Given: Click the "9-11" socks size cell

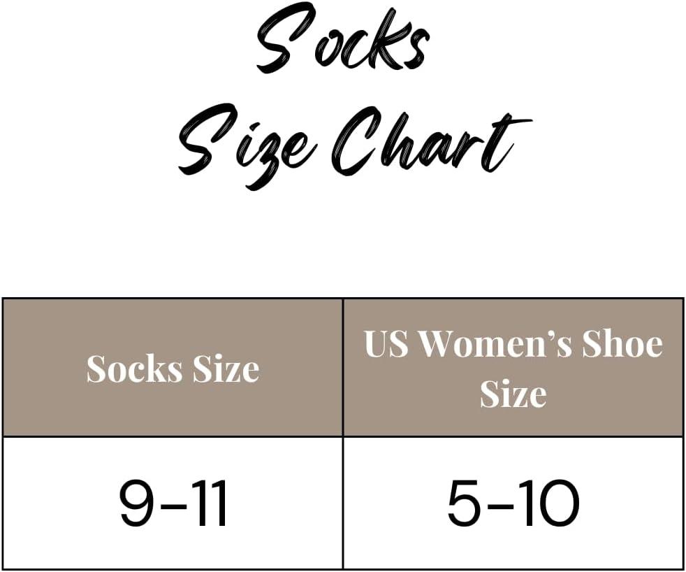Looking at the screenshot, I should (173, 503).
